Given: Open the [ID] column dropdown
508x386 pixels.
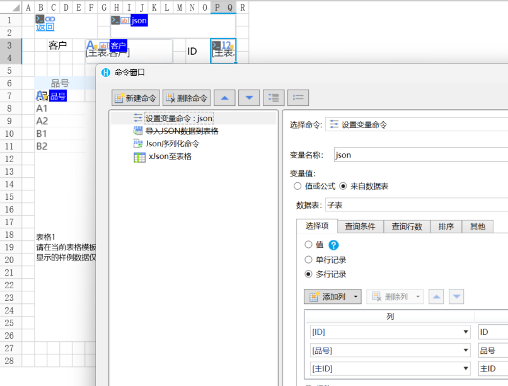Looking at the screenshot, I should pos(466,332).
